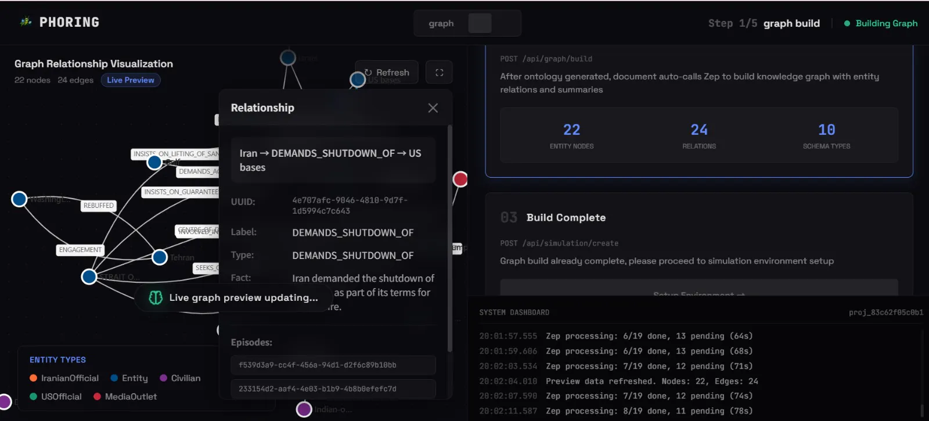
Task: Click the POST /api/simulation/create text
Action: pos(559,243)
